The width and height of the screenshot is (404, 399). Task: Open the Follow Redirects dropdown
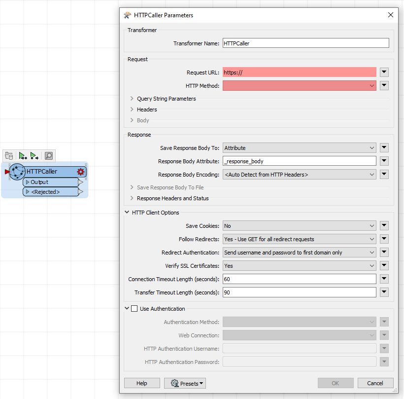click(300, 239)
